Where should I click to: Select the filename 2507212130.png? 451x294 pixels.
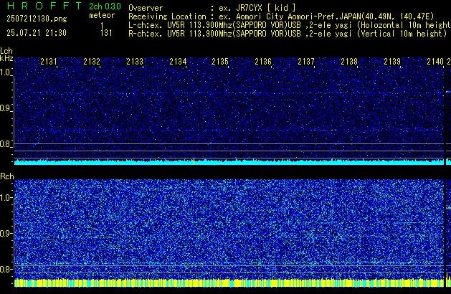coord(37,19)
